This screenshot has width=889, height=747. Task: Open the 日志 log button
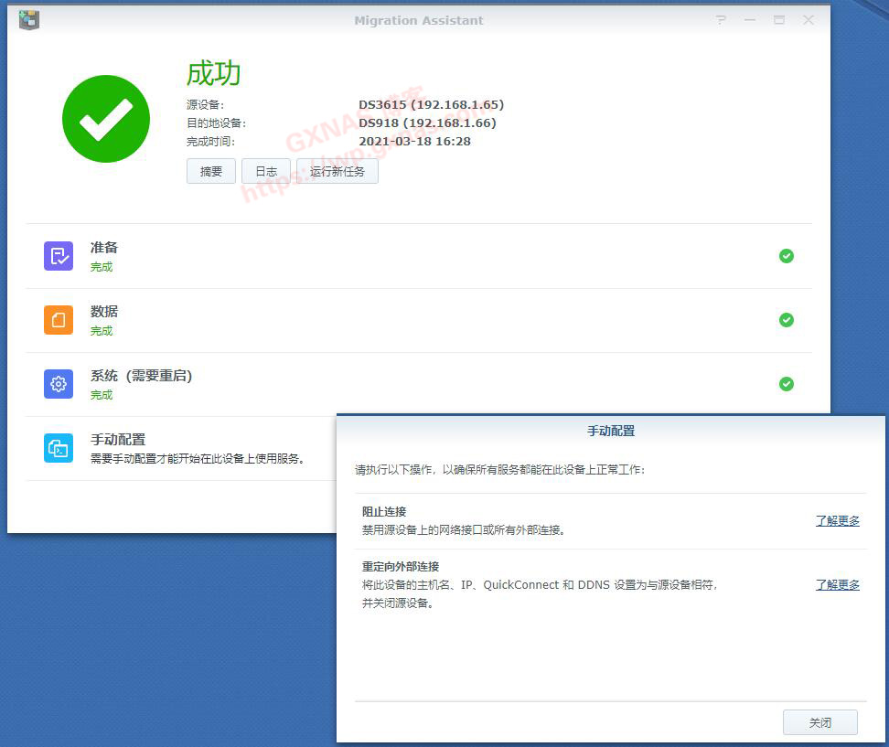pos(266,171)
